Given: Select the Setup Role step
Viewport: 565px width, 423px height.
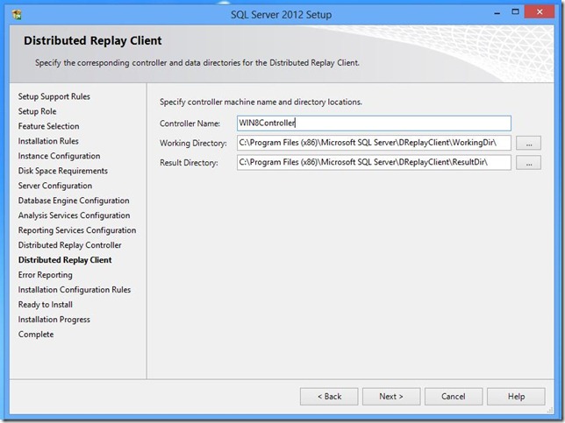Looking at the screenshot, I should point(37,111).
